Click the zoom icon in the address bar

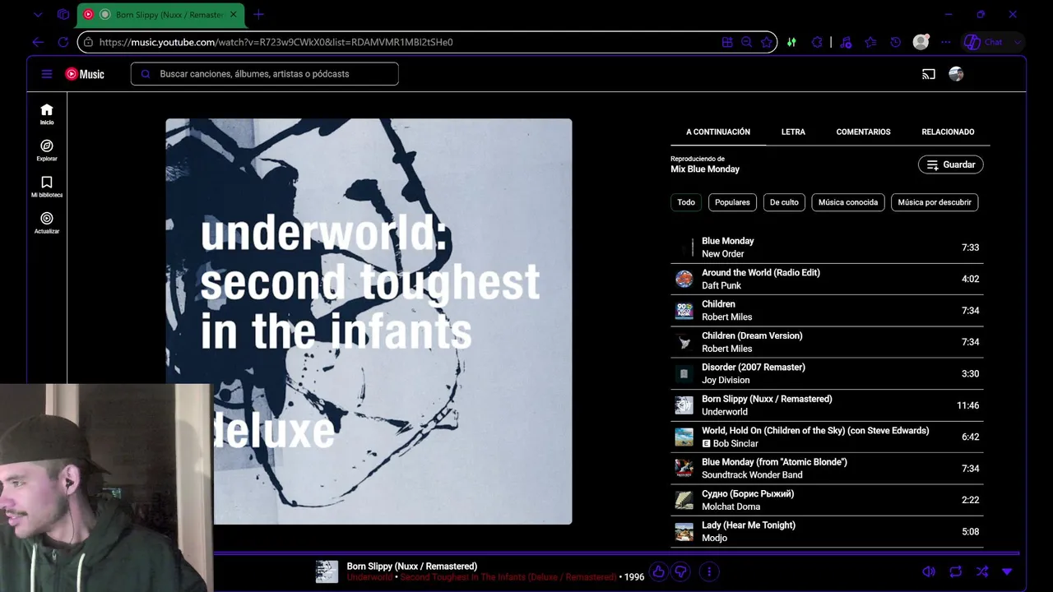click(x=747, y=42)
